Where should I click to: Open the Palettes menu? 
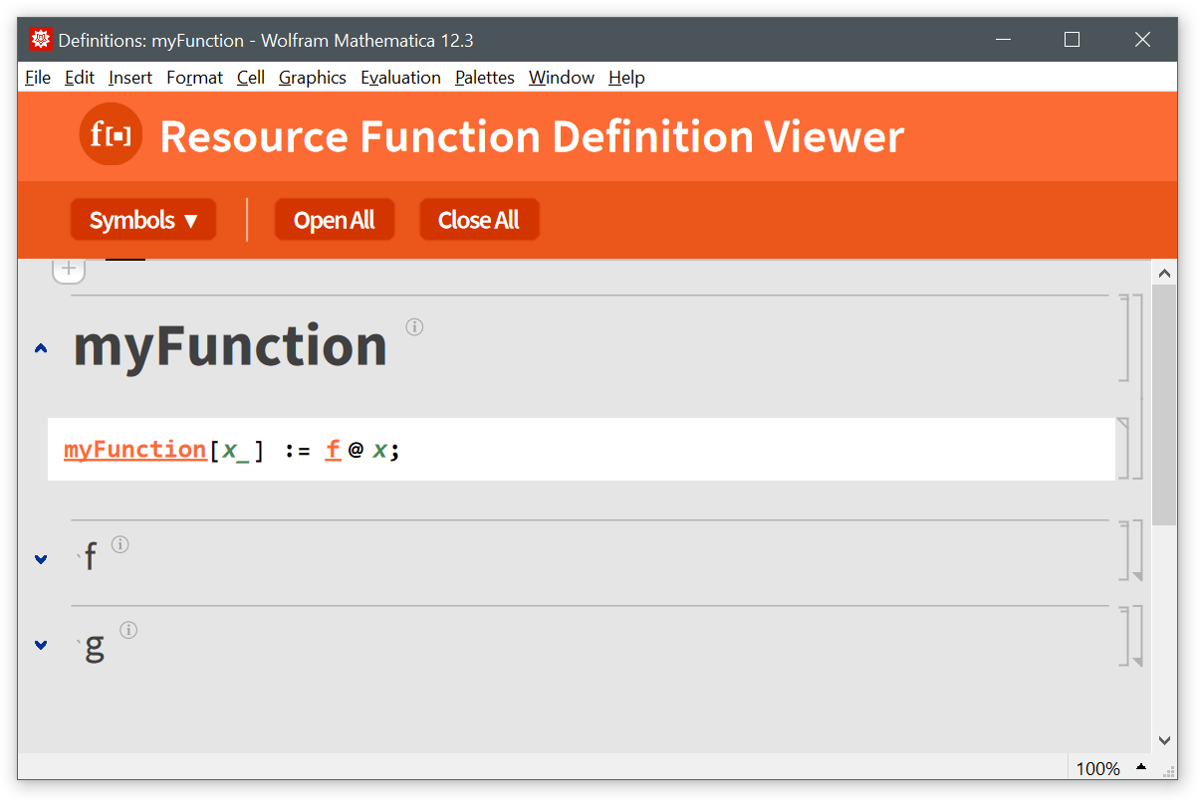[x=484, y=78]
